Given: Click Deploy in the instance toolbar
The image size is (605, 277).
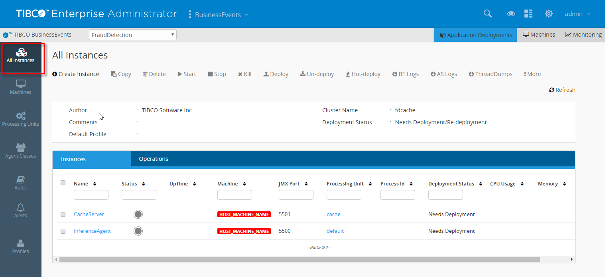Looking at the screenshot, I should point(276,74).
